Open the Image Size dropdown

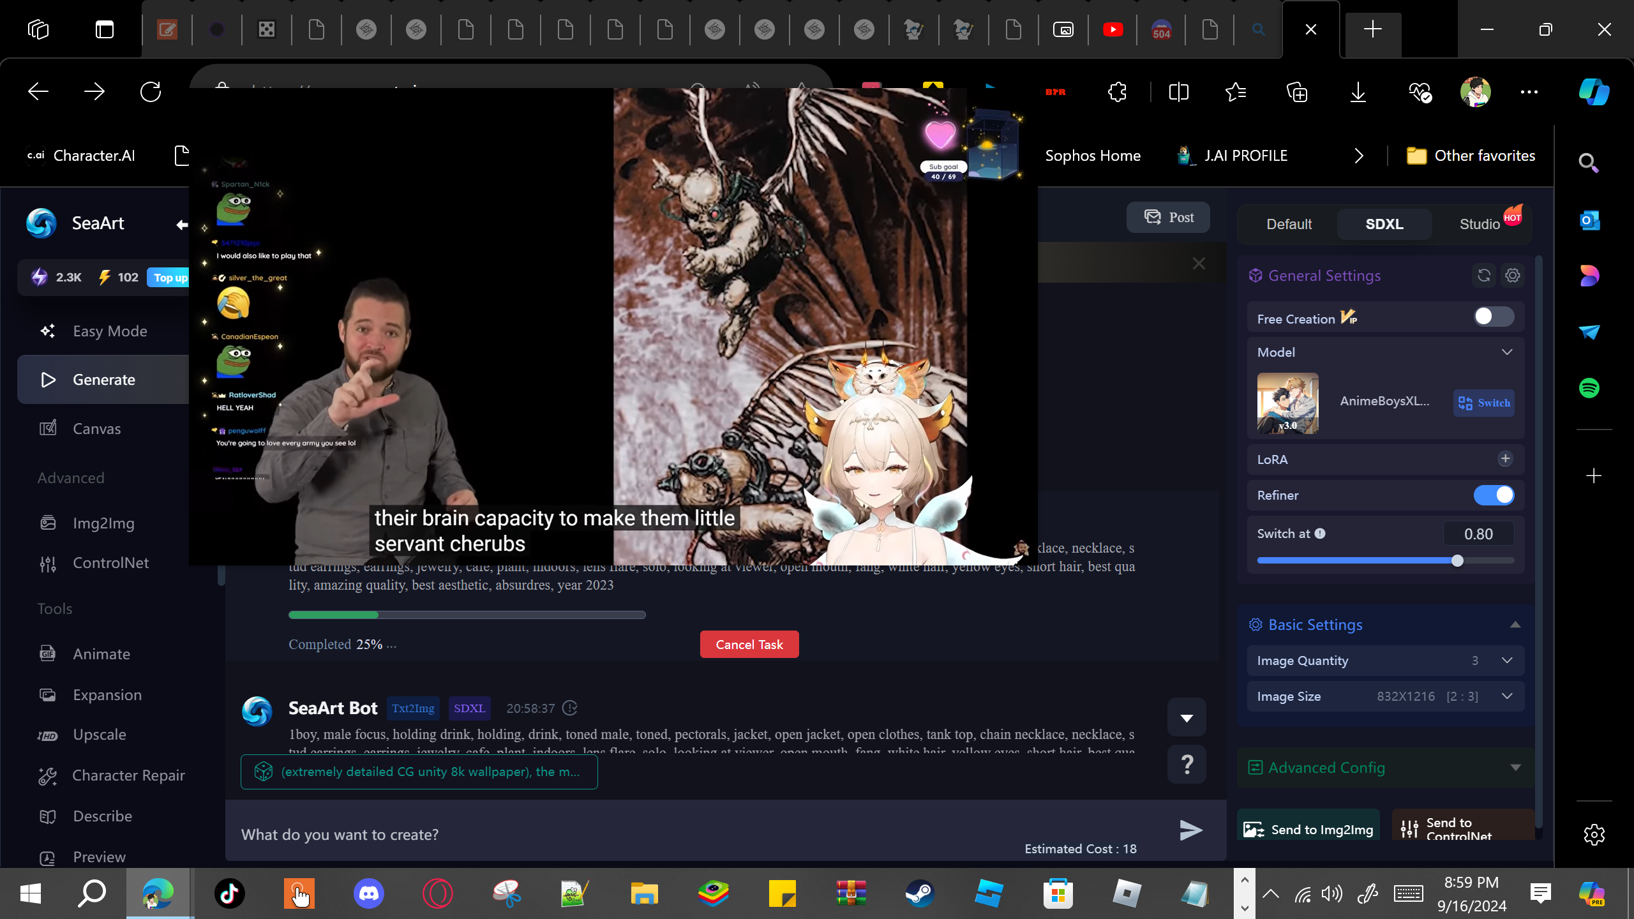[x=1385, y=696]
